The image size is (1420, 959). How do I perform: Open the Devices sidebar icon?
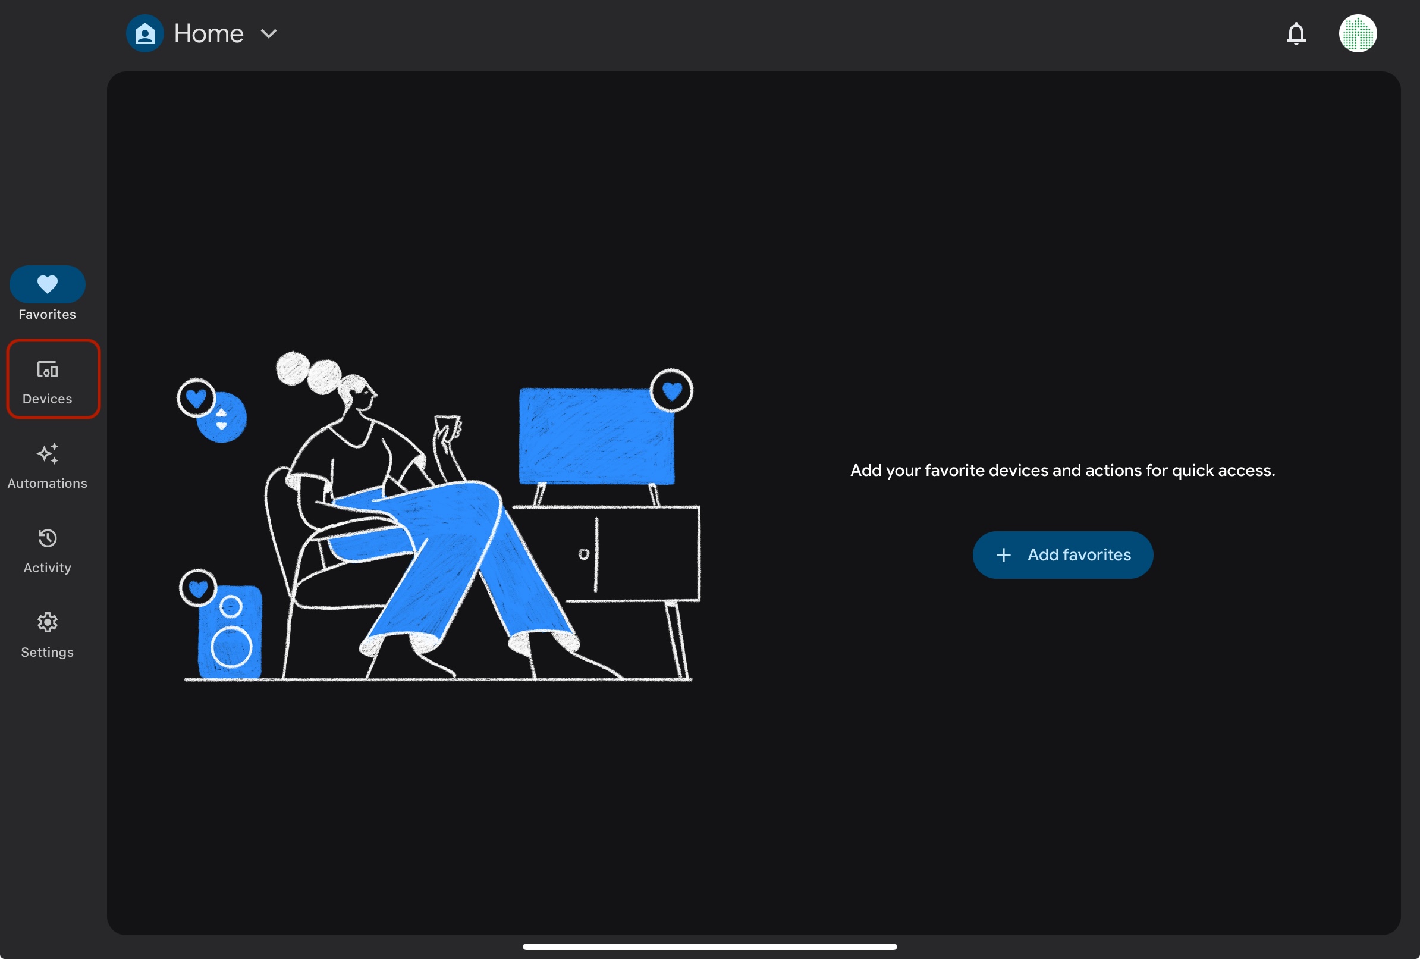pos(47,370)
